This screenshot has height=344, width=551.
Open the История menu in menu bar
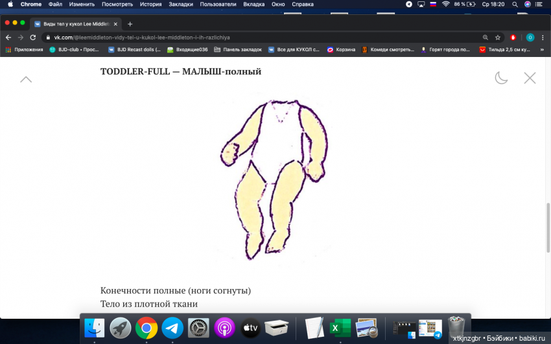click(150, 5)
